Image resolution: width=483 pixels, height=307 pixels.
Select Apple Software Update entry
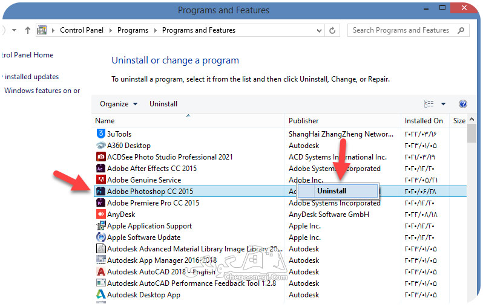tap(143, 238)
